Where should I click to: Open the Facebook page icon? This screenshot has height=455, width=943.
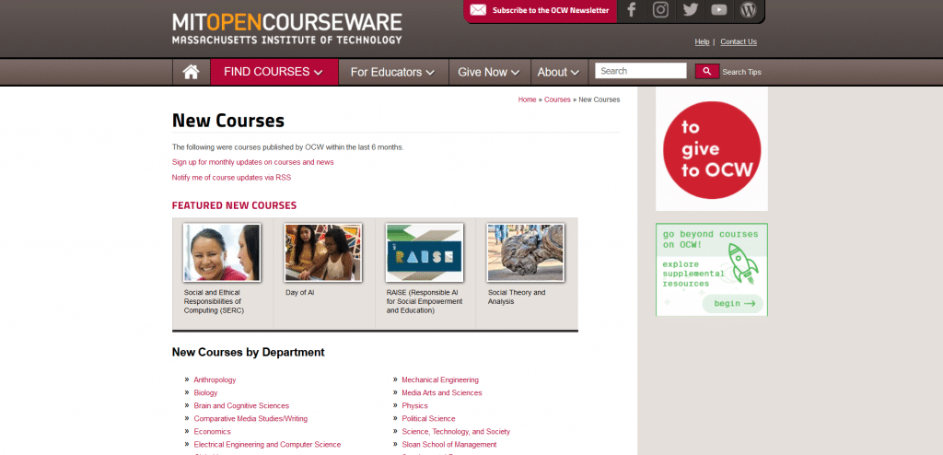(x=631, y=9)
